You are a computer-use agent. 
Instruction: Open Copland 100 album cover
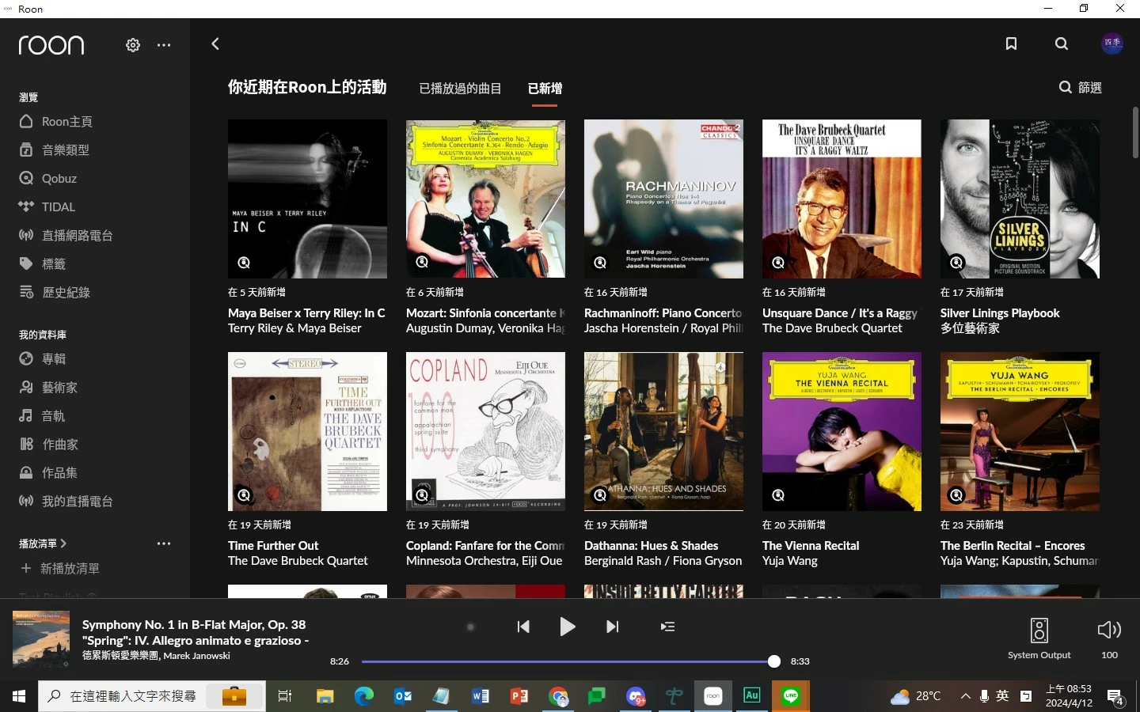point(485,431)
